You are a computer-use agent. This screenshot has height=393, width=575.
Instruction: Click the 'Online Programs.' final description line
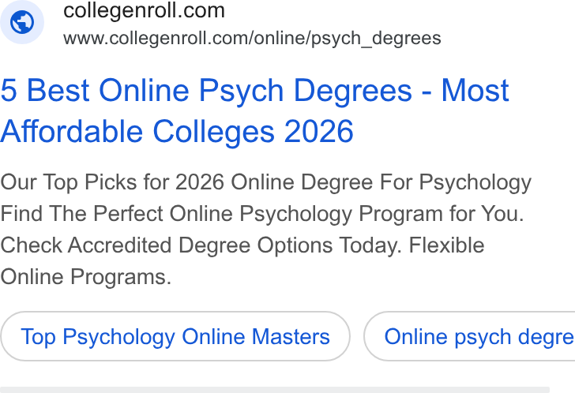point(86,277)
